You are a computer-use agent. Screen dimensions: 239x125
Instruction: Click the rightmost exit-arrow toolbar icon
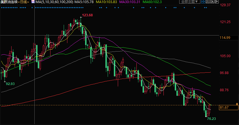(x=216, y=2)
